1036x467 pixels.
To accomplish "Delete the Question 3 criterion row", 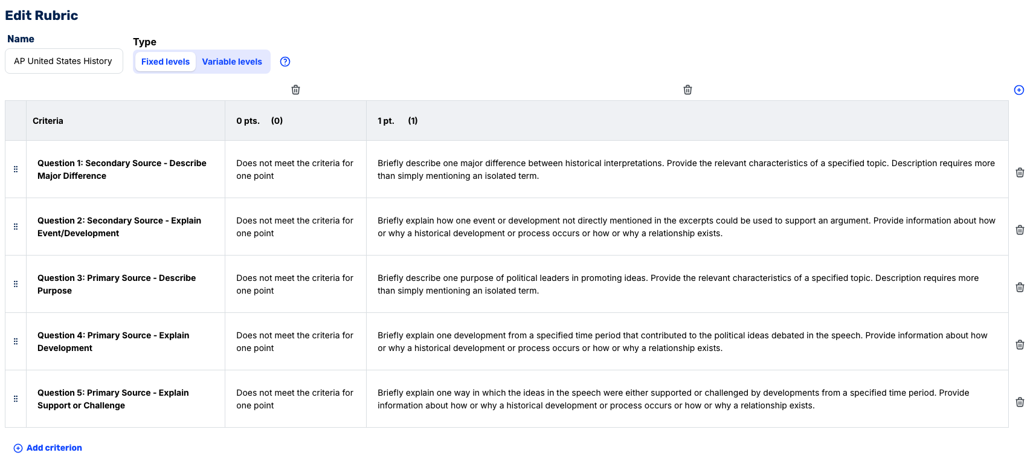I will pyautogui.click(x=1020, y=288).
